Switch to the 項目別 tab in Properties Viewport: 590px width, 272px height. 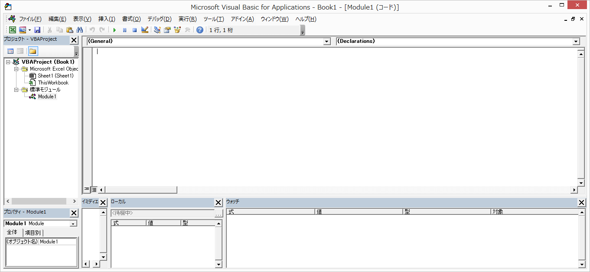[x=33, y=233]
